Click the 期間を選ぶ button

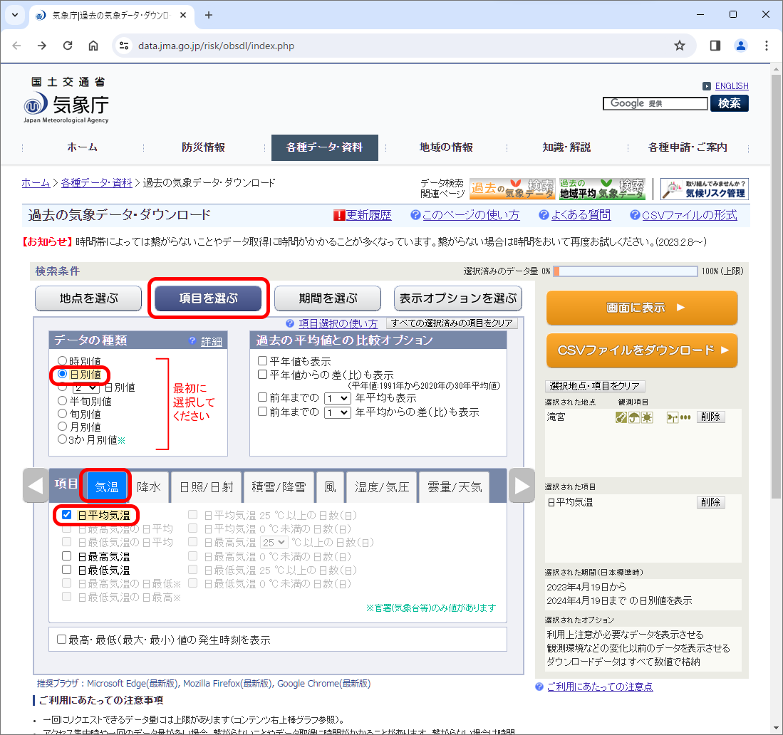point(328,298)
